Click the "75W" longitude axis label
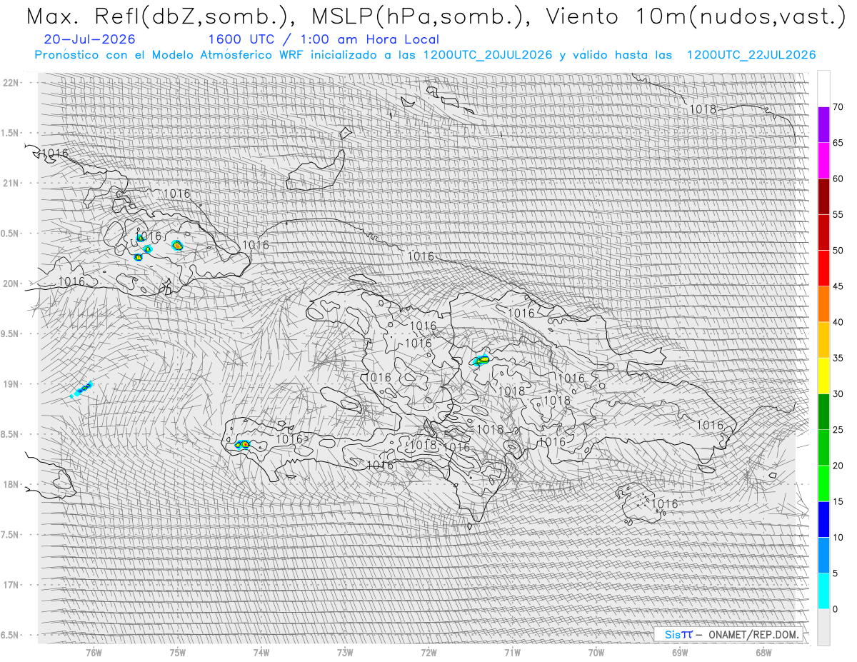Viewport: 857px width, 662px height. click(178, 652)
